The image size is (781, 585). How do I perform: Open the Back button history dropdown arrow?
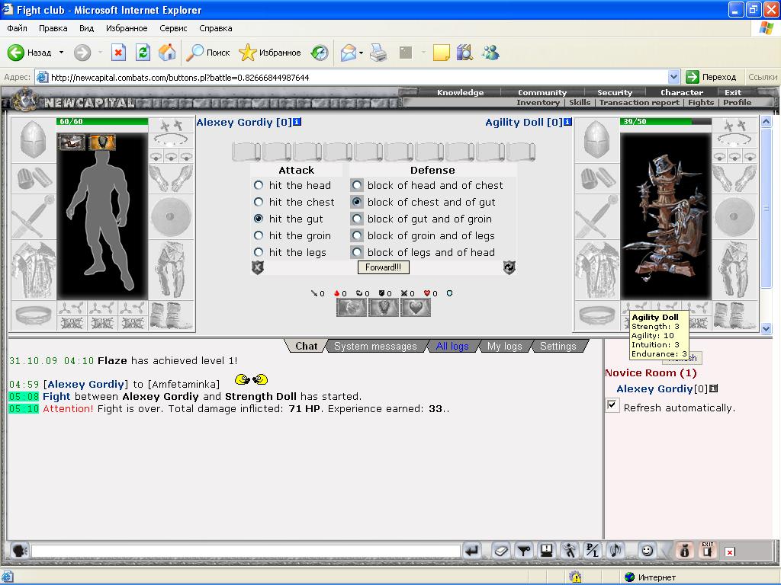[61, 53]
